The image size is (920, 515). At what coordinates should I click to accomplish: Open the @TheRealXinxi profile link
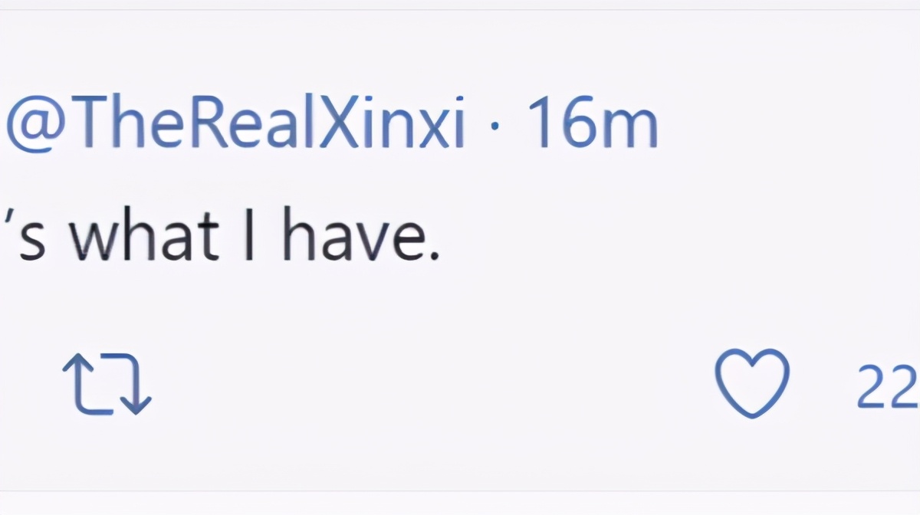point(236,126)
